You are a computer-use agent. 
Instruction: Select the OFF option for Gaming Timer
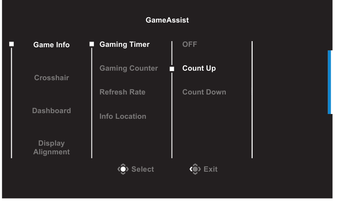click(x=190, y=44)
